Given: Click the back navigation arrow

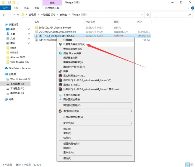Looking at the screenshot, I should coord(4,15).
